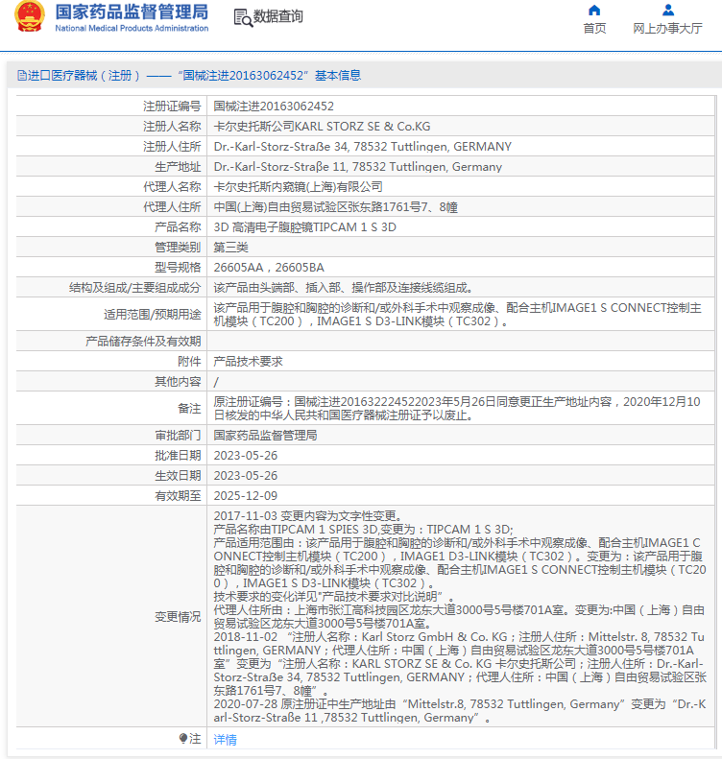Viewport: 722px width, 759px height.
Task: Click the 数据查询 magnifier document icon
Action: 242,17
